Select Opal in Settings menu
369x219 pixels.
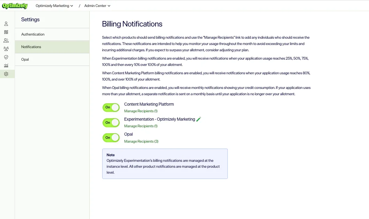(x=52, y=60)
